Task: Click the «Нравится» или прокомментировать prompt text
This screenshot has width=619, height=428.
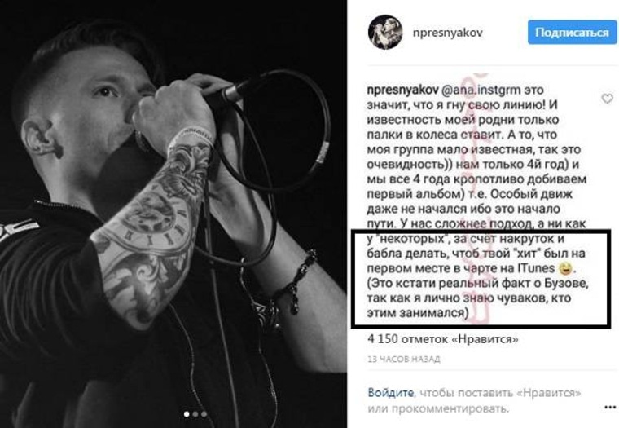Action: tap(474, 401)
